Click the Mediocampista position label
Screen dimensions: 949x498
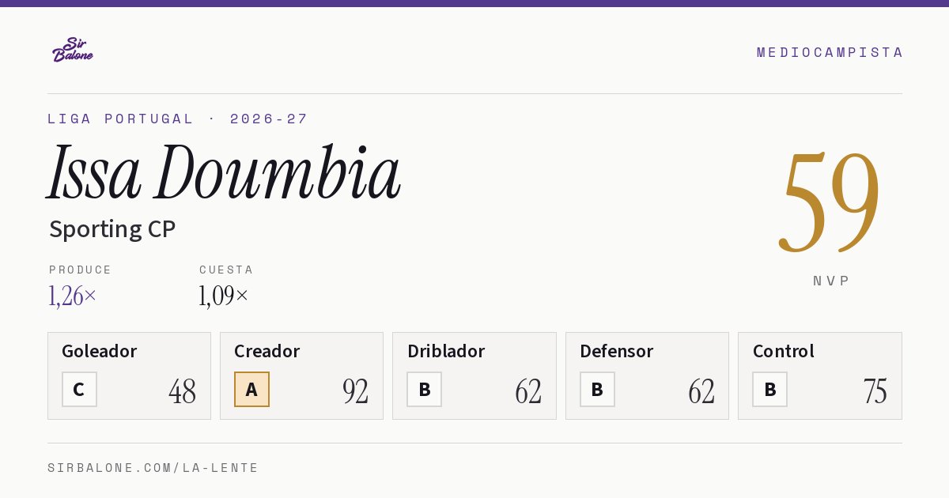[x=830, y=52]
